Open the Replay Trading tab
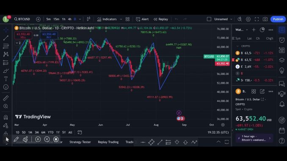This screenshot has height=161, width=287. coord(108,142)
